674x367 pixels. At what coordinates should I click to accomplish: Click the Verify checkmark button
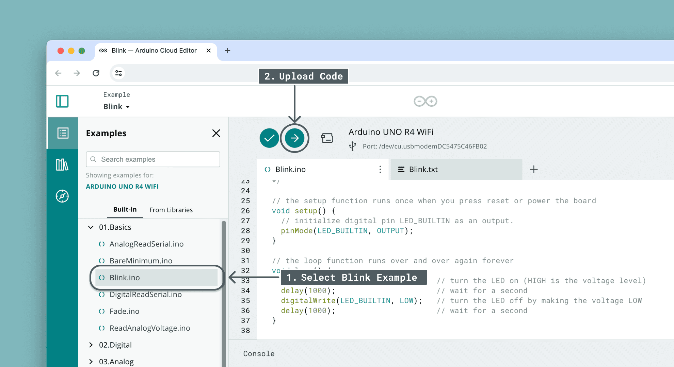pos(269,138)
